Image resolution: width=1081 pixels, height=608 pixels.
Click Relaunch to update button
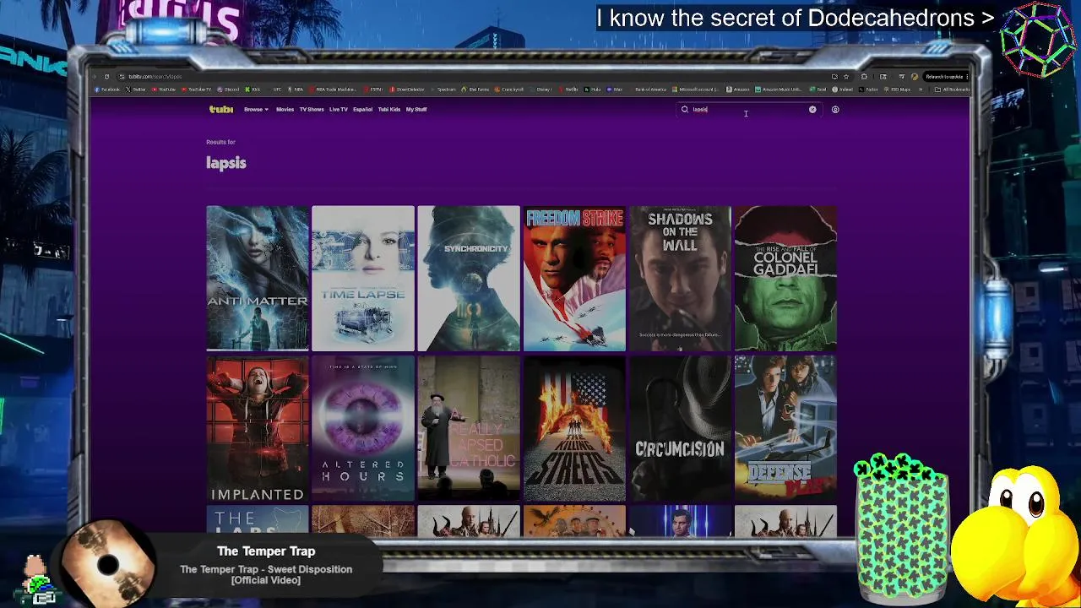[x=946, y=77]
